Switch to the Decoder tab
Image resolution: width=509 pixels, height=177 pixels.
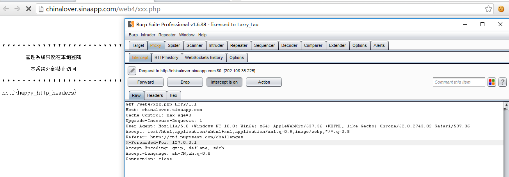click(289, 45)
